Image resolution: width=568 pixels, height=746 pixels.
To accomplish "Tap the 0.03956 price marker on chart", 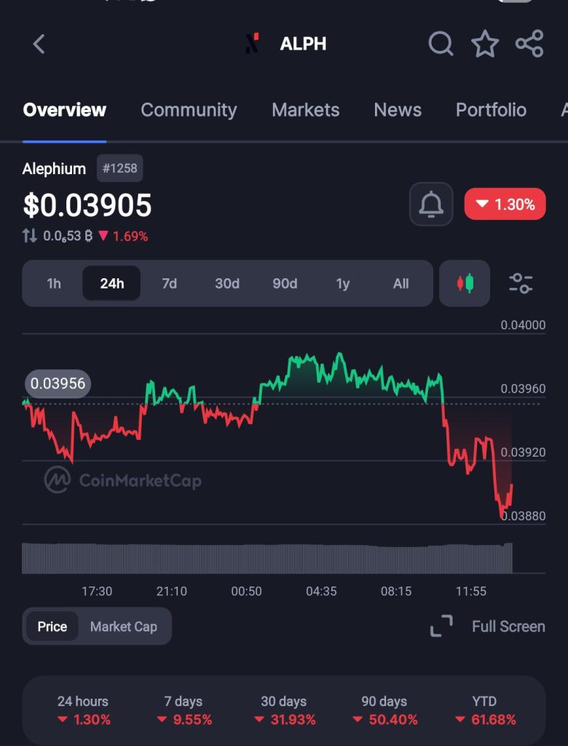I will 58,383.
